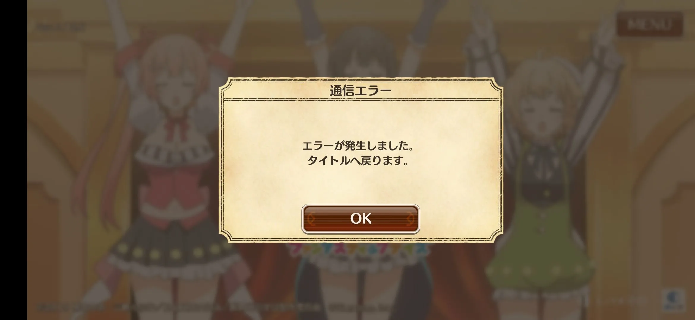Open the blurred MENU button at top right
This screenshot has height=320, width=695.
[x=650, y=24]
